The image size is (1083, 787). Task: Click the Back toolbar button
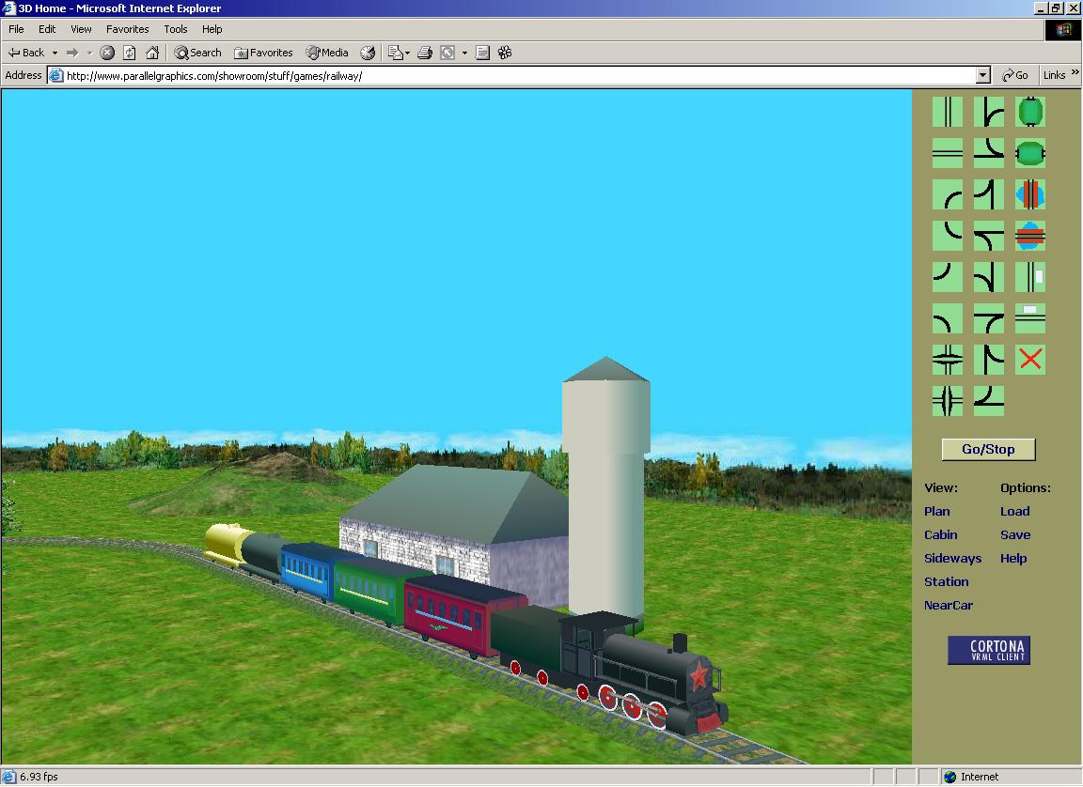(x=25, y=53)
